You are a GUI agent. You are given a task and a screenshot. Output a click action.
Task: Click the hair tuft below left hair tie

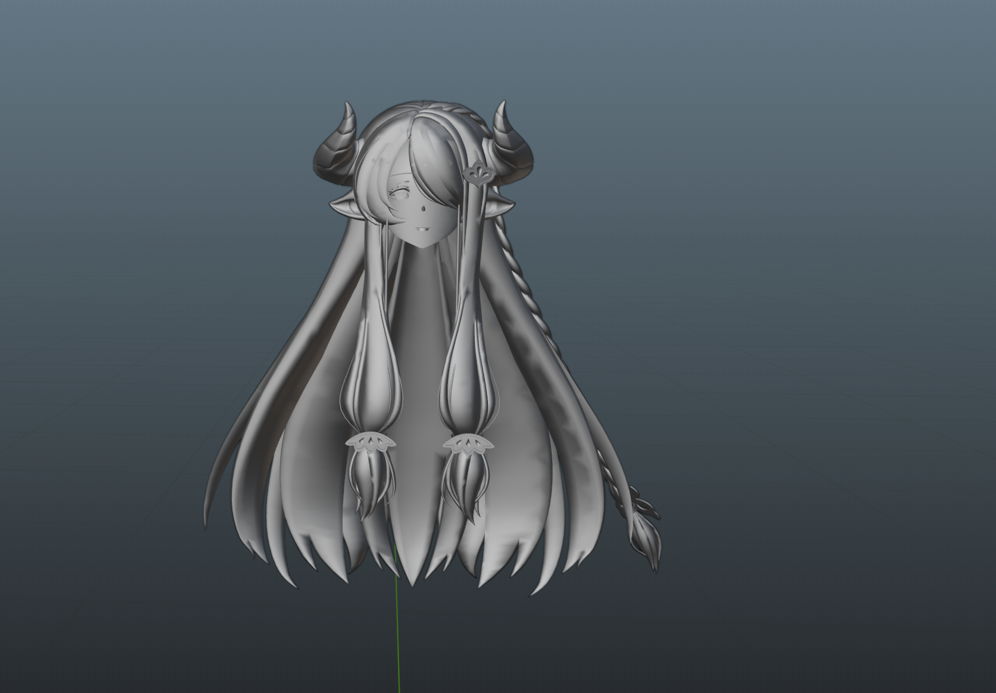(x=372, y=482)
